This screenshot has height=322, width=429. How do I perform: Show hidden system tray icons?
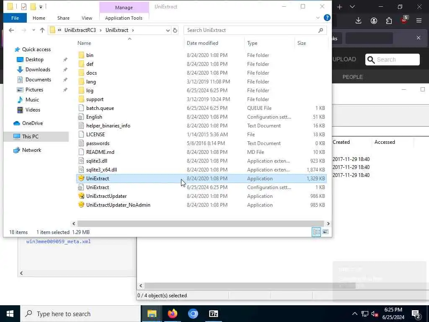[354, 314]
